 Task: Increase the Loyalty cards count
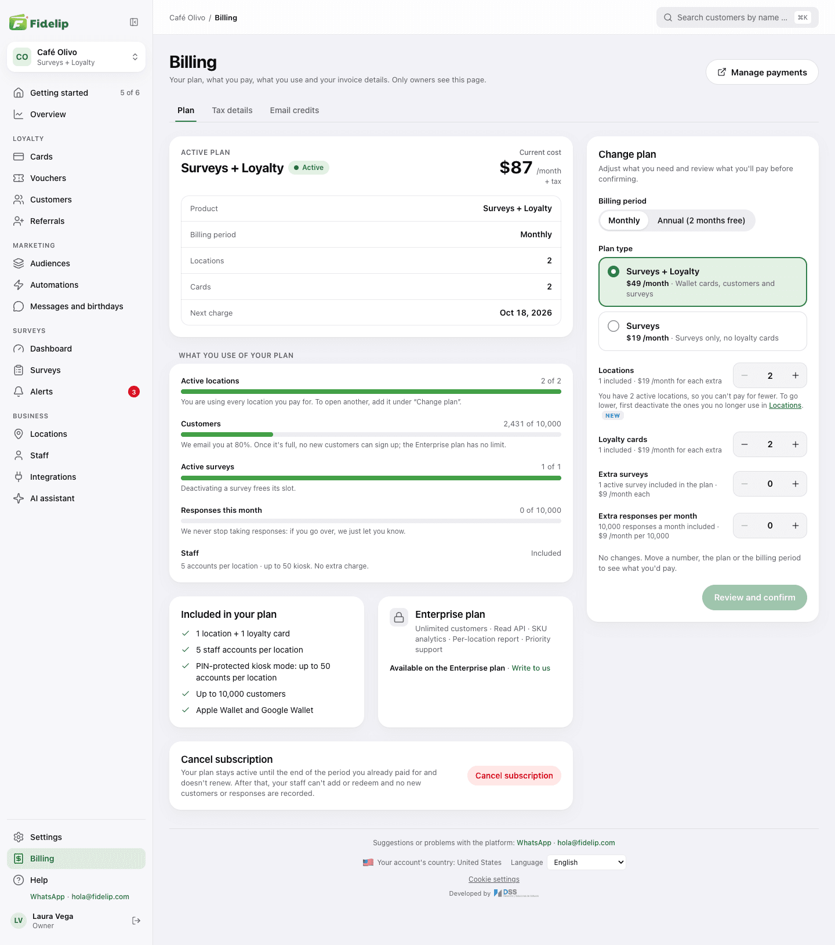pos(796,444)
